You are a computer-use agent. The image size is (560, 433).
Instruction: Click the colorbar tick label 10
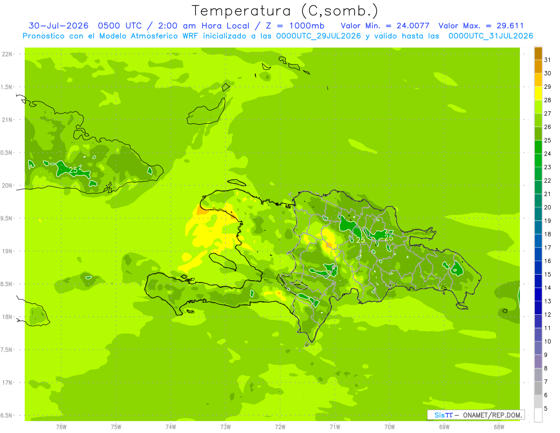(x=547, y=341)
